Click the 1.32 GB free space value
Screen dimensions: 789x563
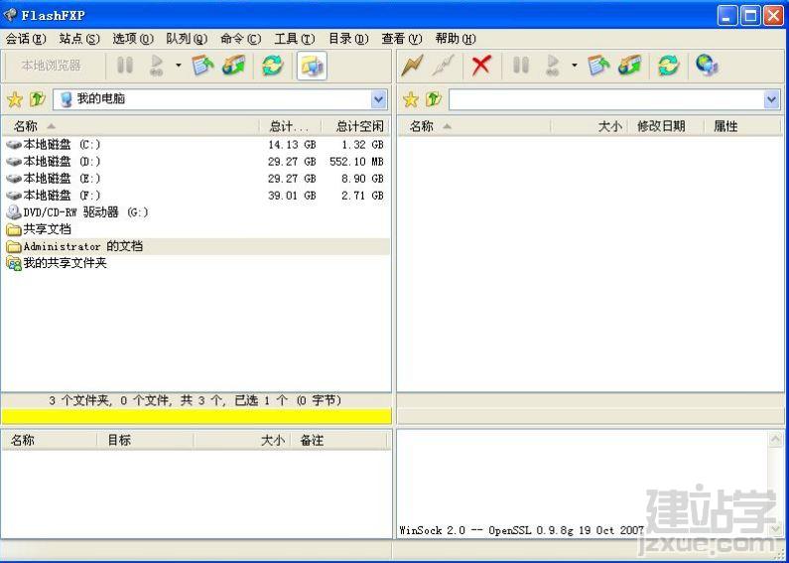tap(362, 145)
